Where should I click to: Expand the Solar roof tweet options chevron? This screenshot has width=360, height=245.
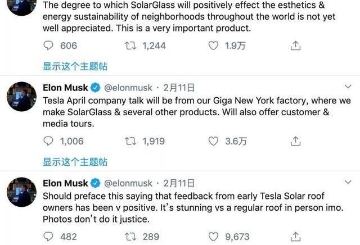pos(348,183)
